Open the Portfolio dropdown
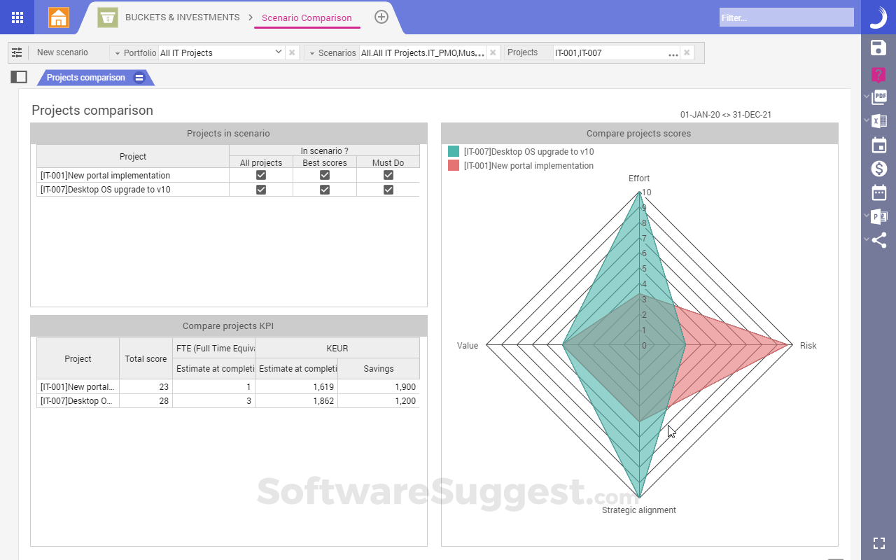 (x=279, y=52)
